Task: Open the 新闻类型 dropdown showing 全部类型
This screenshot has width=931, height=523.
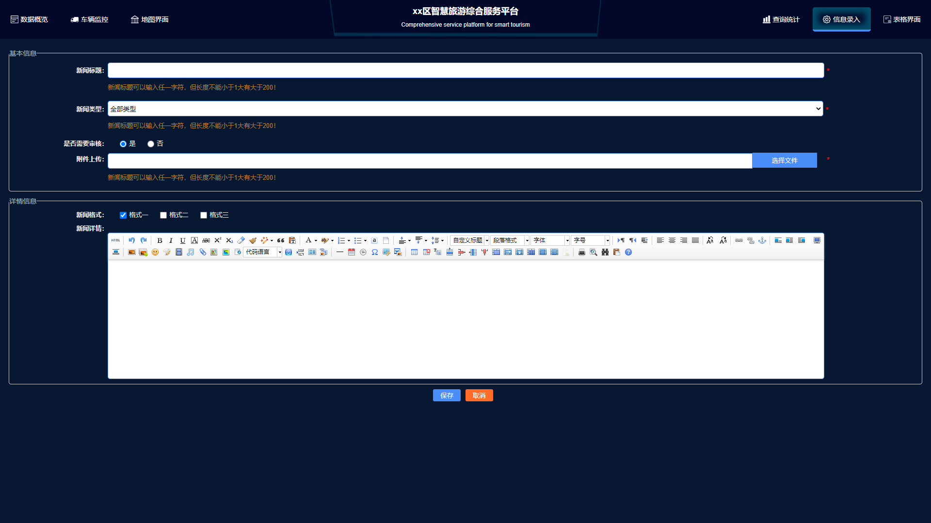Action: coord(465,109)
